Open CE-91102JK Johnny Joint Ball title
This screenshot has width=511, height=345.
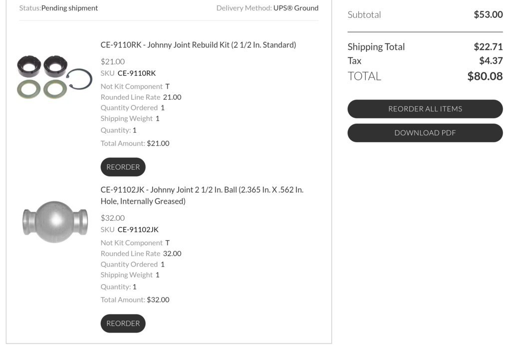[x=202, y=195]
